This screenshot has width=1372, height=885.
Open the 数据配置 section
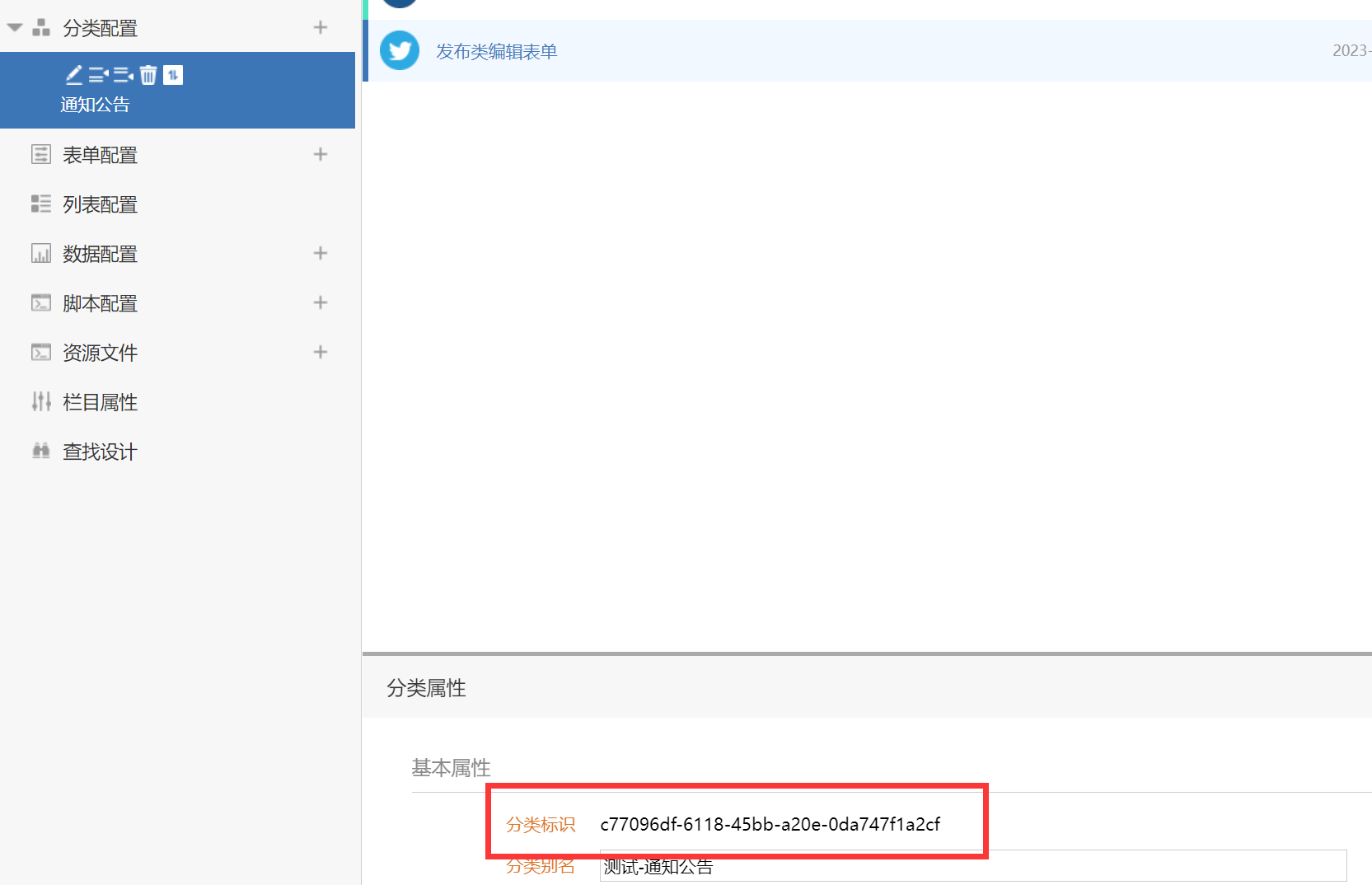pyautogui.click(x=101, y=254)
